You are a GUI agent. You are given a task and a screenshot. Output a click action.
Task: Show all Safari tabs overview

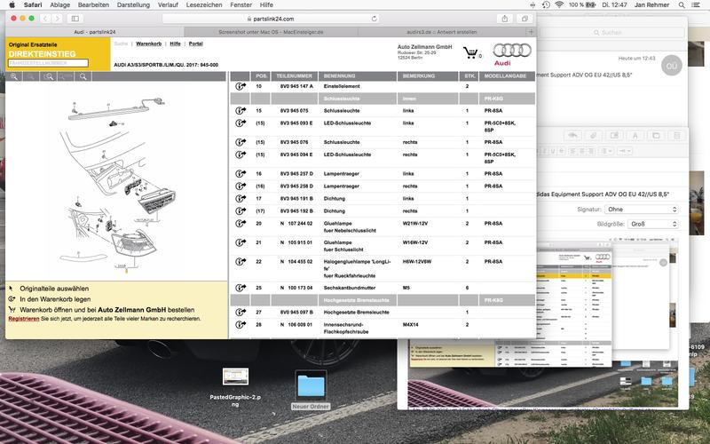525,18
